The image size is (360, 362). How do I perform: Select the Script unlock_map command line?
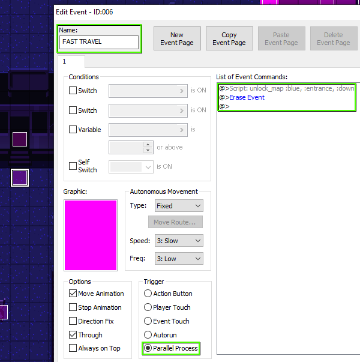(x=288, y=88)
